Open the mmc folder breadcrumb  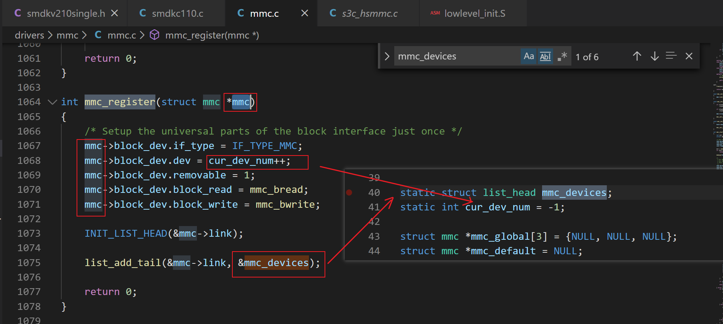[67, 35]
